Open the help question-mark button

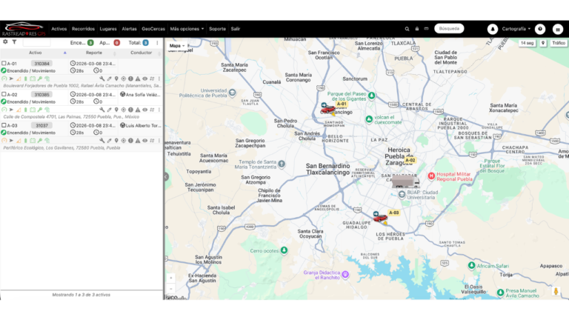[x=540, y=29]
